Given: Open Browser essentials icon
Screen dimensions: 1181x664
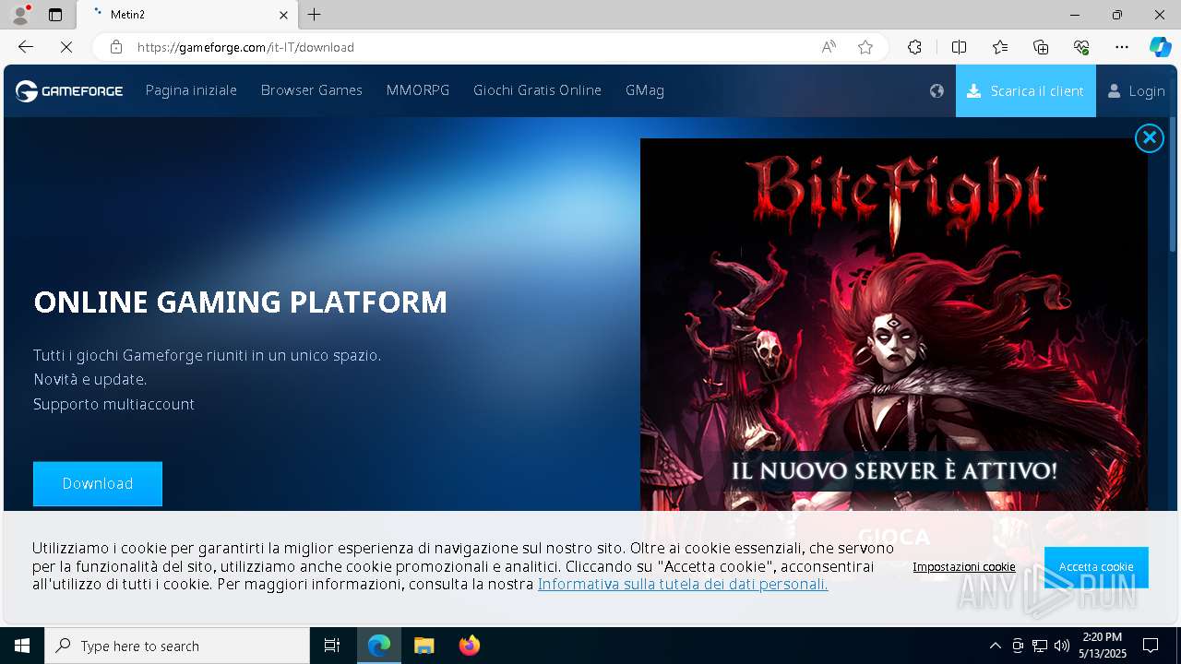Looking at the screenshot, I should coord(1081,47).
